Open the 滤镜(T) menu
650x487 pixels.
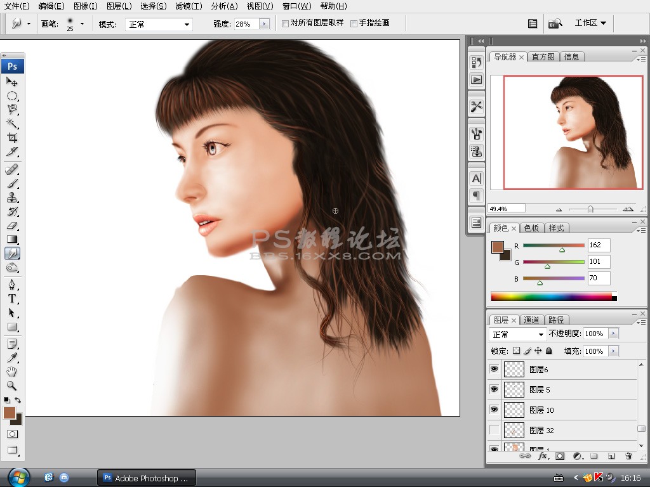coord(189,6)
